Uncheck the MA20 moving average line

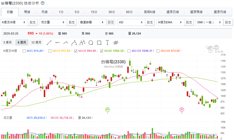coord(76,51)
